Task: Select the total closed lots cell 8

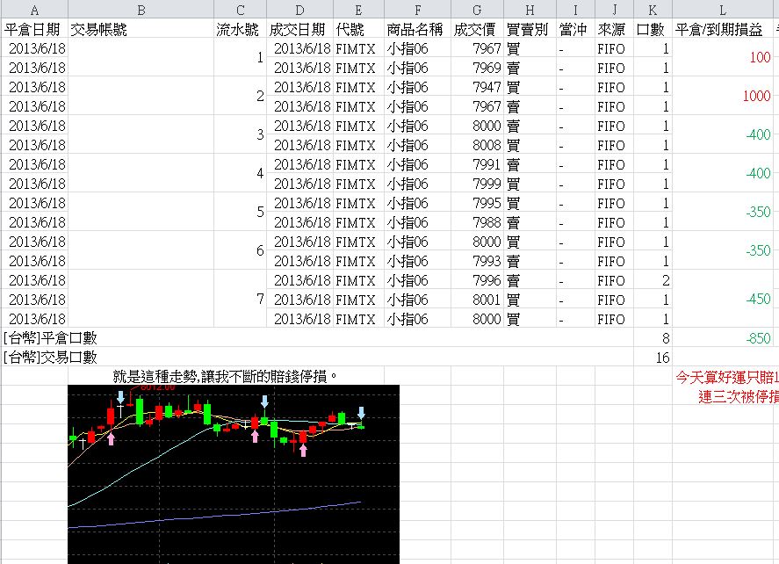Action: (x=653, y=338)
